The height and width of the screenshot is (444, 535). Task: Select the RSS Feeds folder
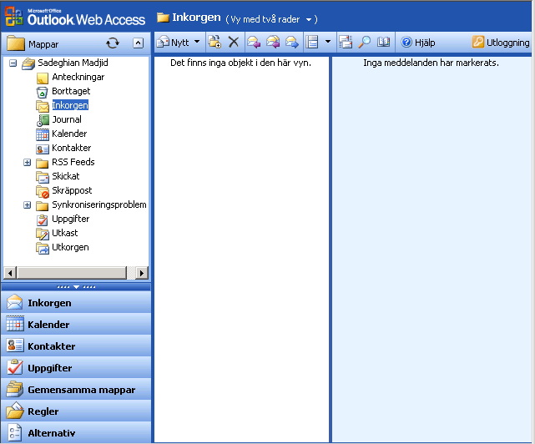(73, 162)
